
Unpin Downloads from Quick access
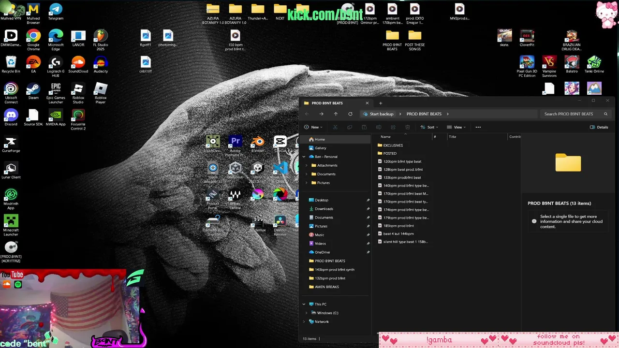pyautogui.click(x=368, y=209)
